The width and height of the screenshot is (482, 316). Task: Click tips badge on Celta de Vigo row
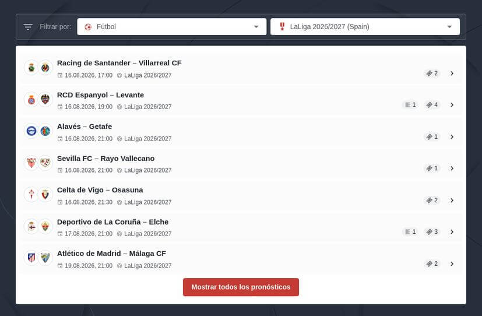[432, 200]
